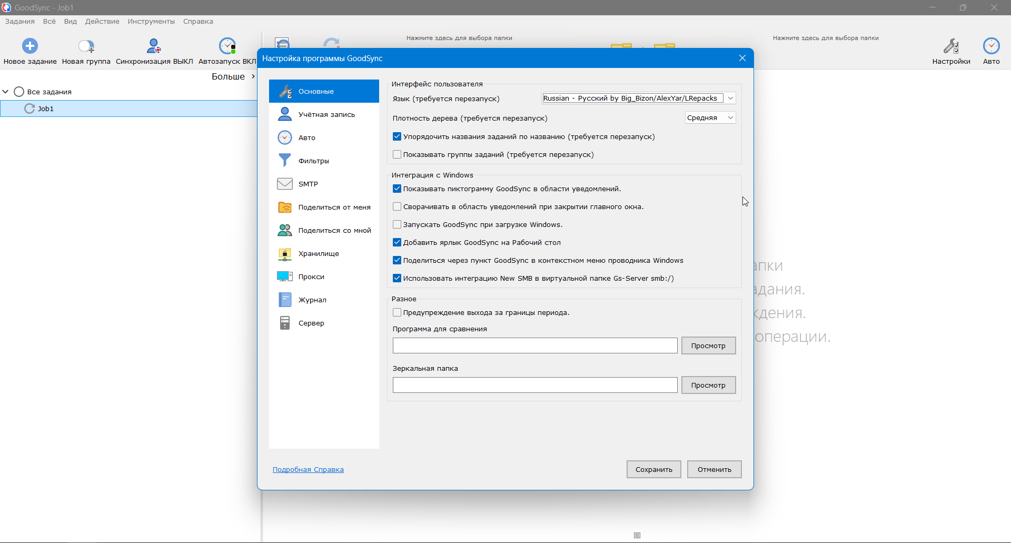Open the Настройки wrench icon

tap(951, 46)
